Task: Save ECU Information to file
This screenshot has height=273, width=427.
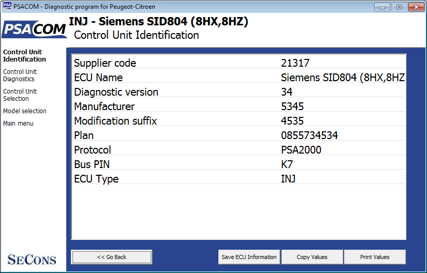Action: [x=249, y=257]
